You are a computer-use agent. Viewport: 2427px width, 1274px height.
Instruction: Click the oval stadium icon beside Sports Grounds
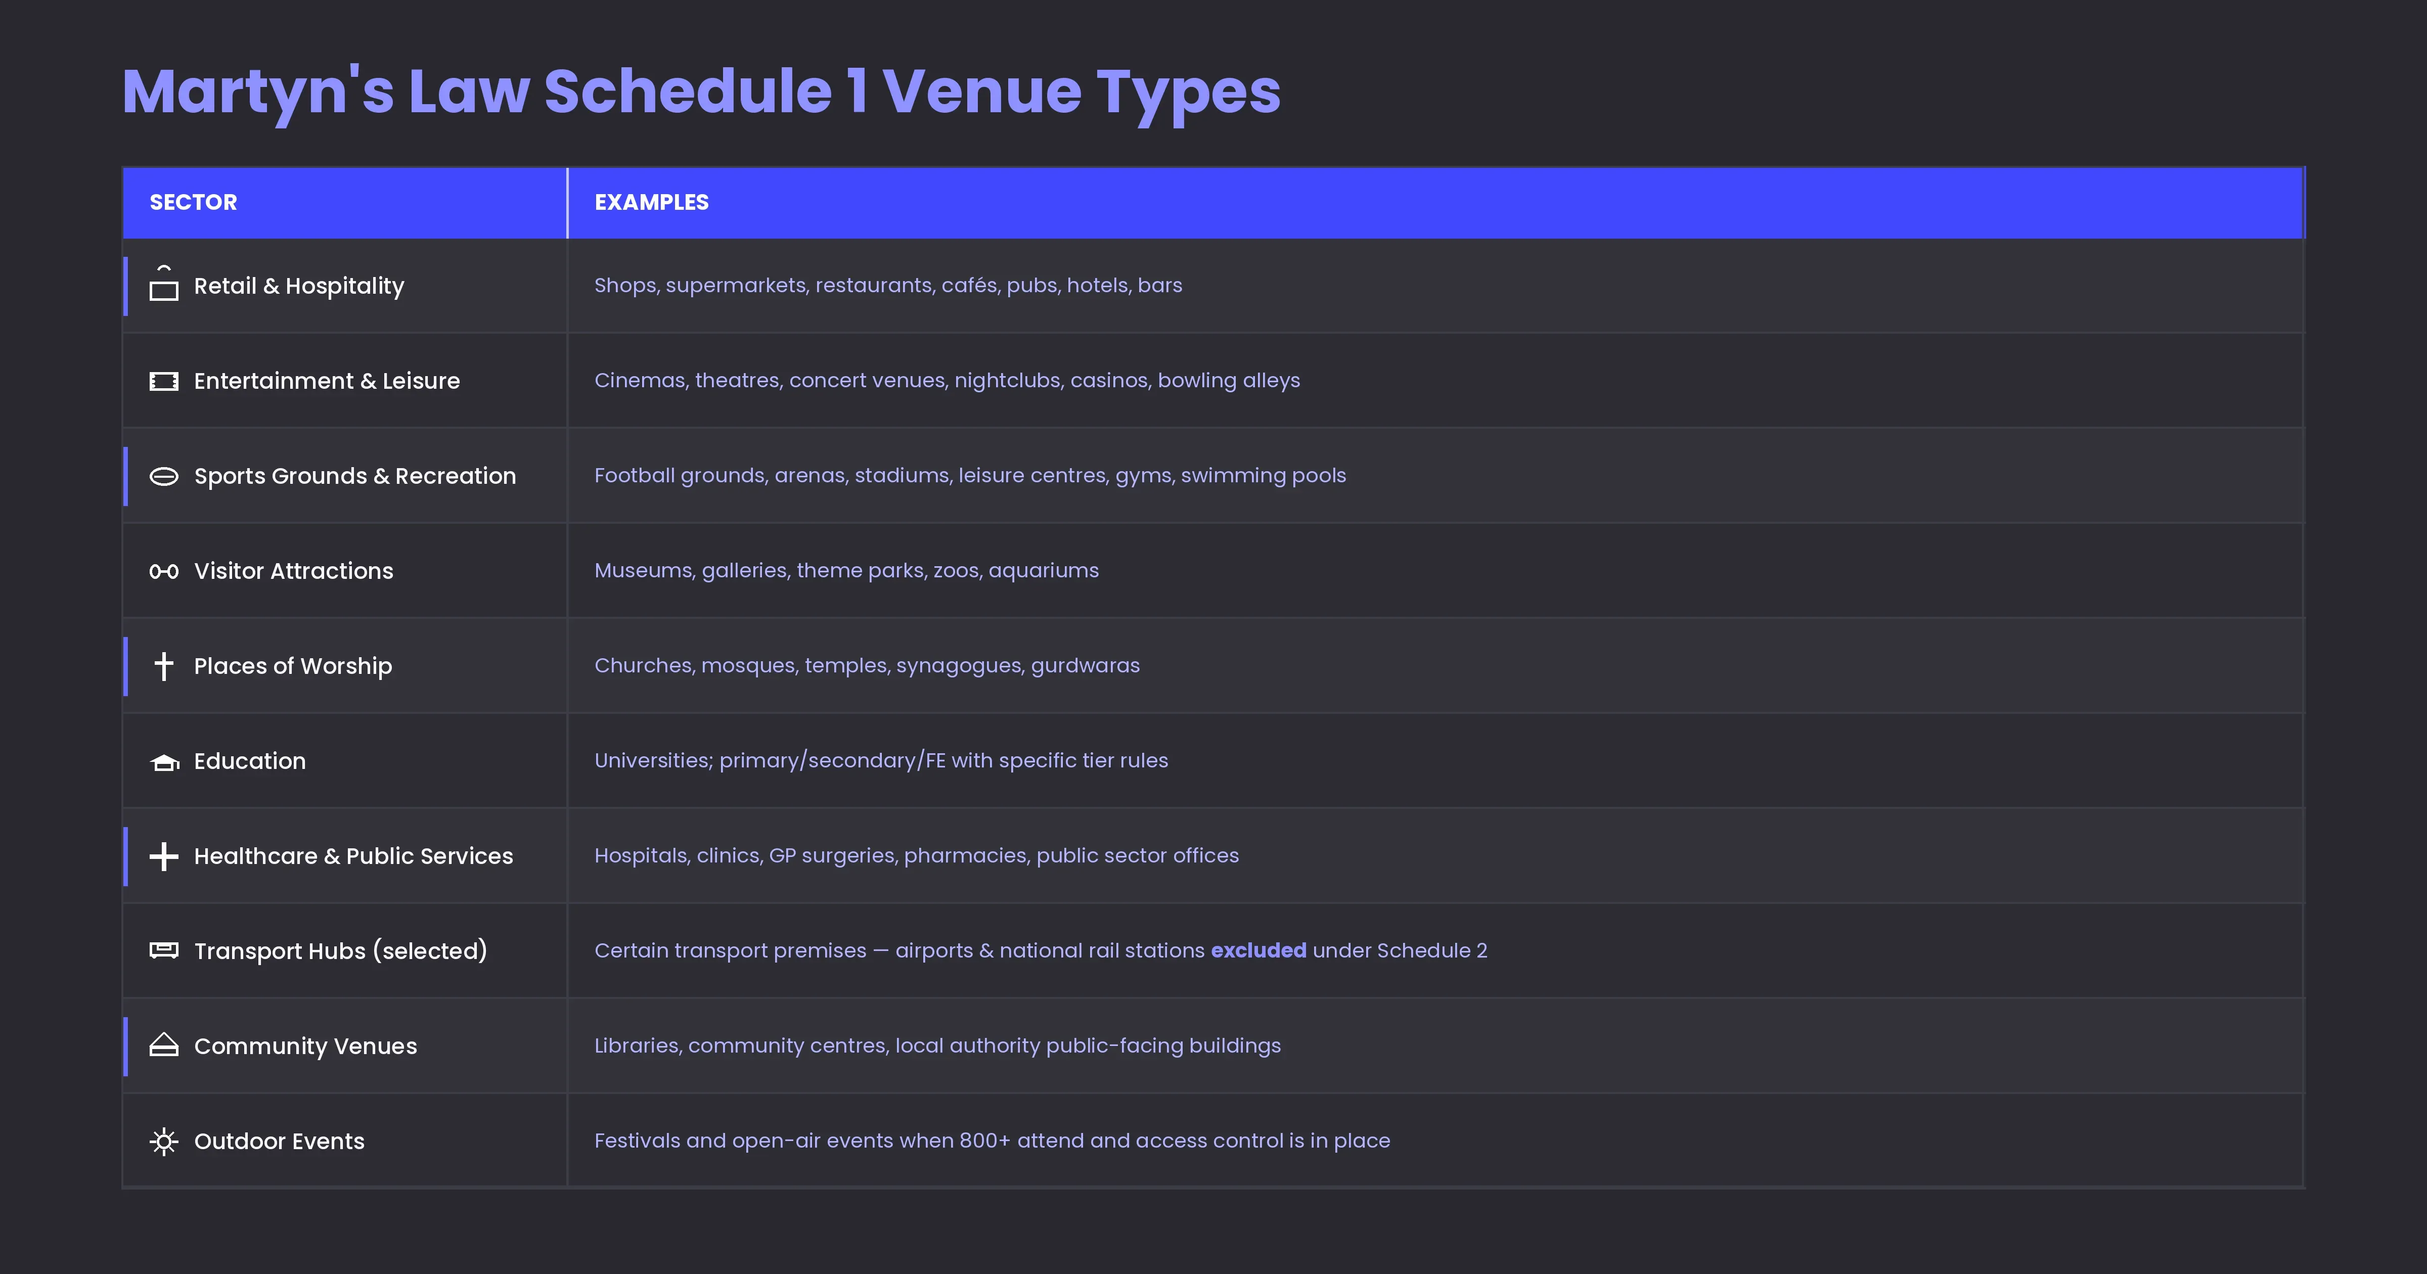(164, 477)
